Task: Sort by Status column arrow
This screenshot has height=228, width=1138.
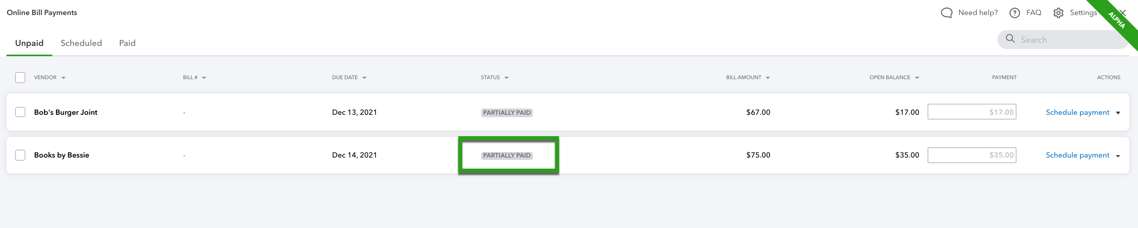Action: (507, 78)
